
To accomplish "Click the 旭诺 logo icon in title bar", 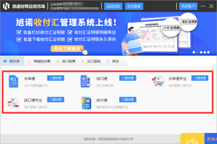I will (x=6, y=6).
